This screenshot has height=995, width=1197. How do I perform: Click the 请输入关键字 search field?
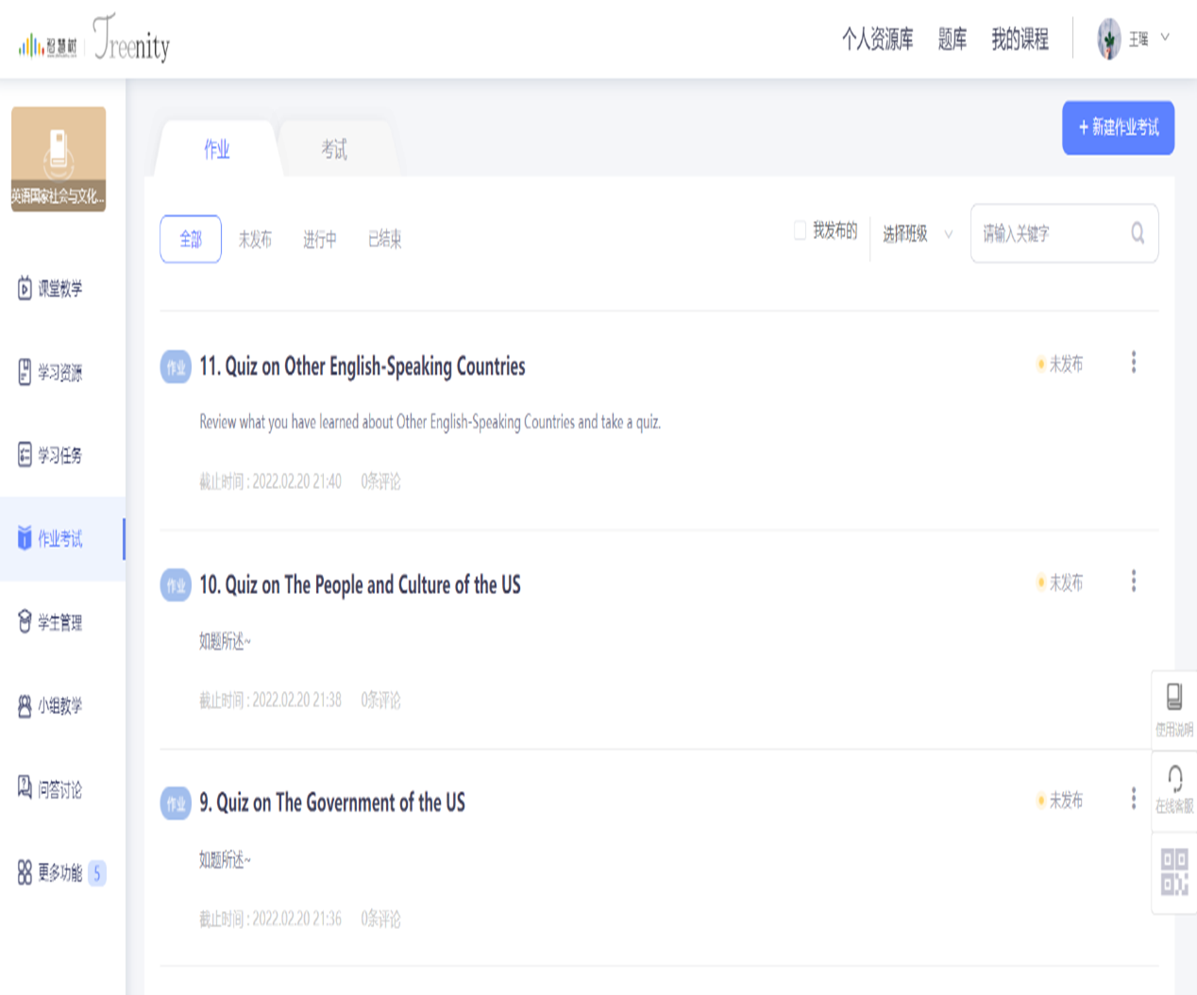(x=1048, y=234)
